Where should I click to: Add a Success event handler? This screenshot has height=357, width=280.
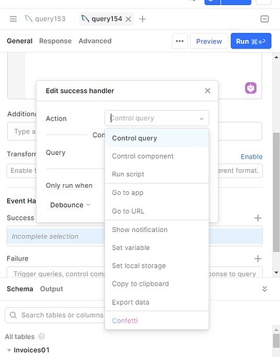pyautogui.click(x=258, y=218)
